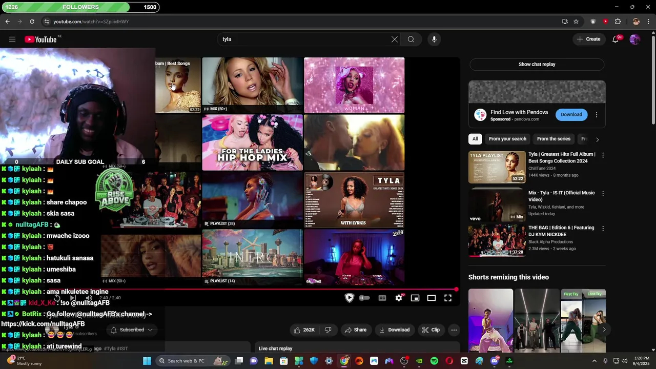The width and height of the screenshot is (656, 369).
Task: Click the Create button
Action: [x=588, y=39]
